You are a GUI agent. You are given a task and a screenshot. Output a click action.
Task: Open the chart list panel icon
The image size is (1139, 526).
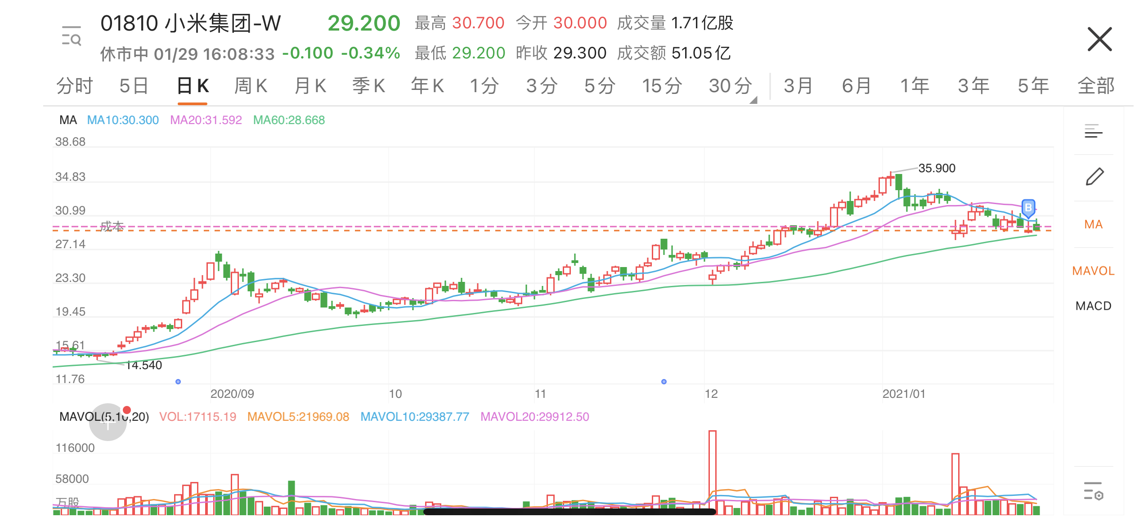pos(1094,131)
